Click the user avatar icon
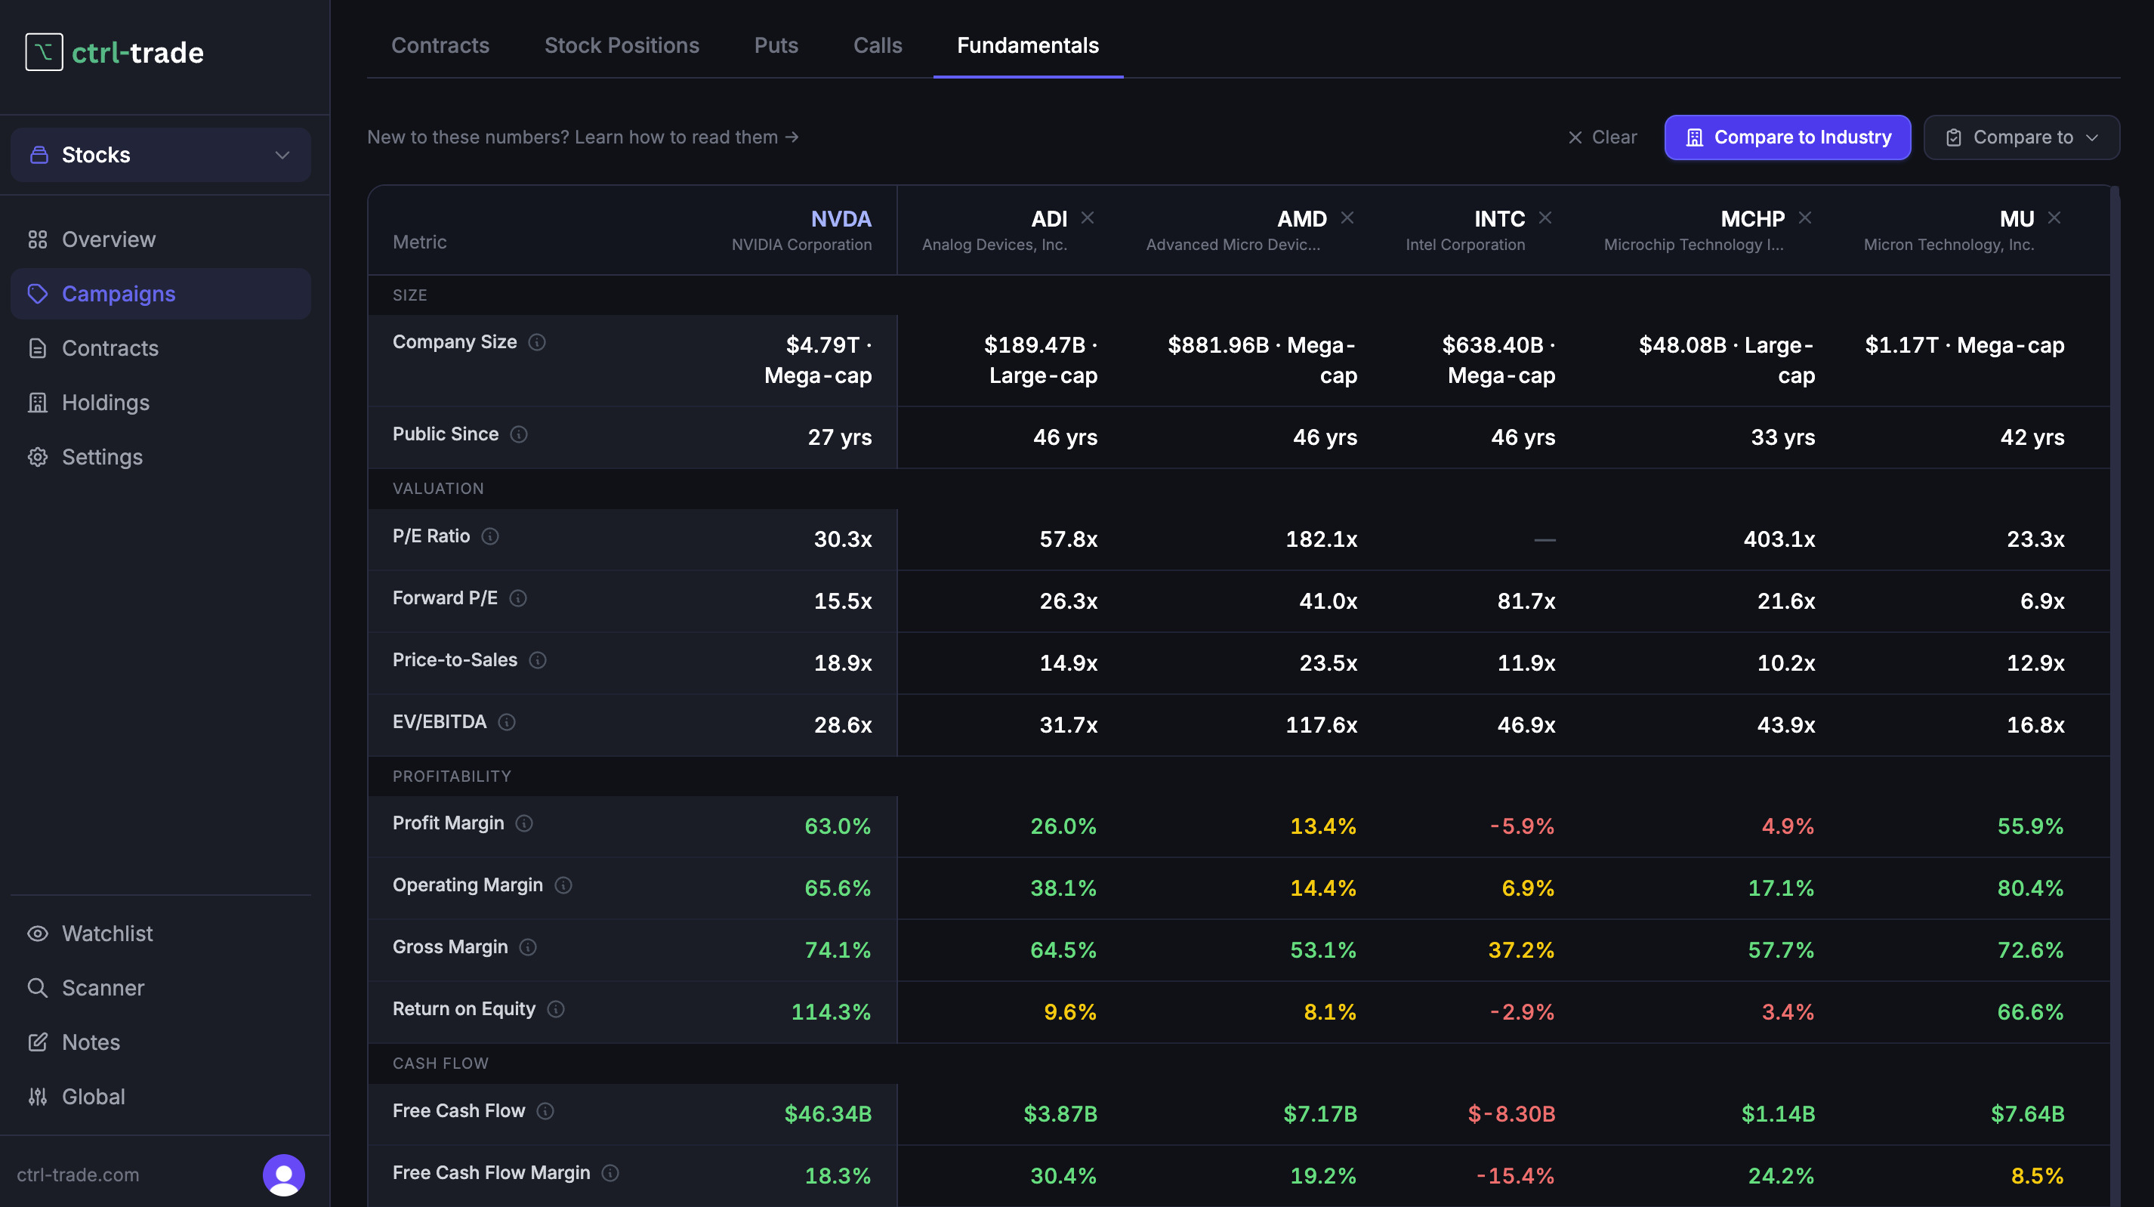 [283, 1175]
